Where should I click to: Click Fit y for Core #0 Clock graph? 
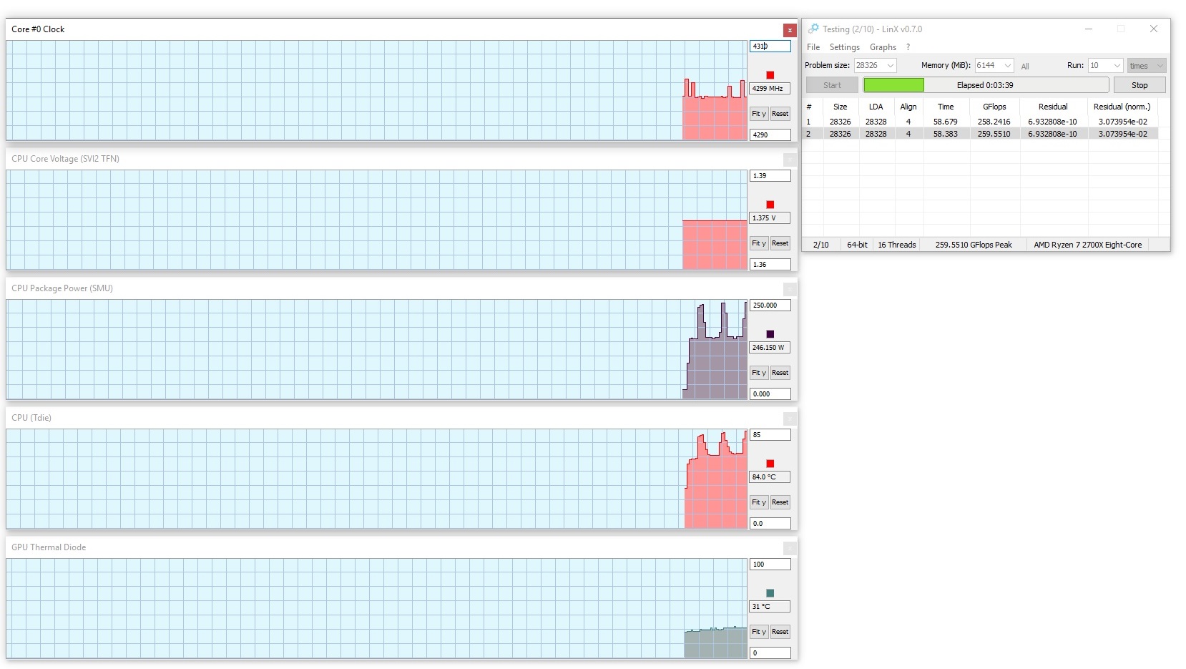click(759, 114)
